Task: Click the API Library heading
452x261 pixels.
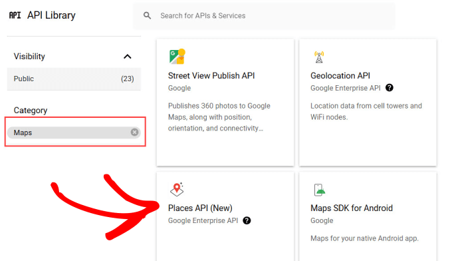Action: pos(51,15)
